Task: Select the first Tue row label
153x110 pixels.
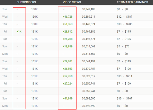Action: coord(4,9)
